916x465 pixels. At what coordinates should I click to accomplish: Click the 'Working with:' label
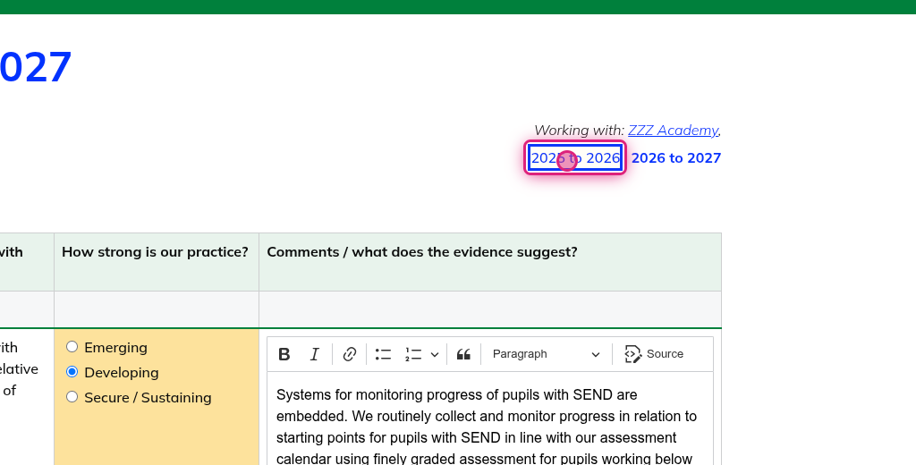click(579, 130)
